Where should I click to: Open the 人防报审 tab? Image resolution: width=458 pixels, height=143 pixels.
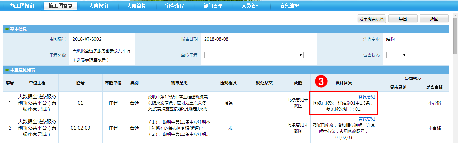[98, 6]
